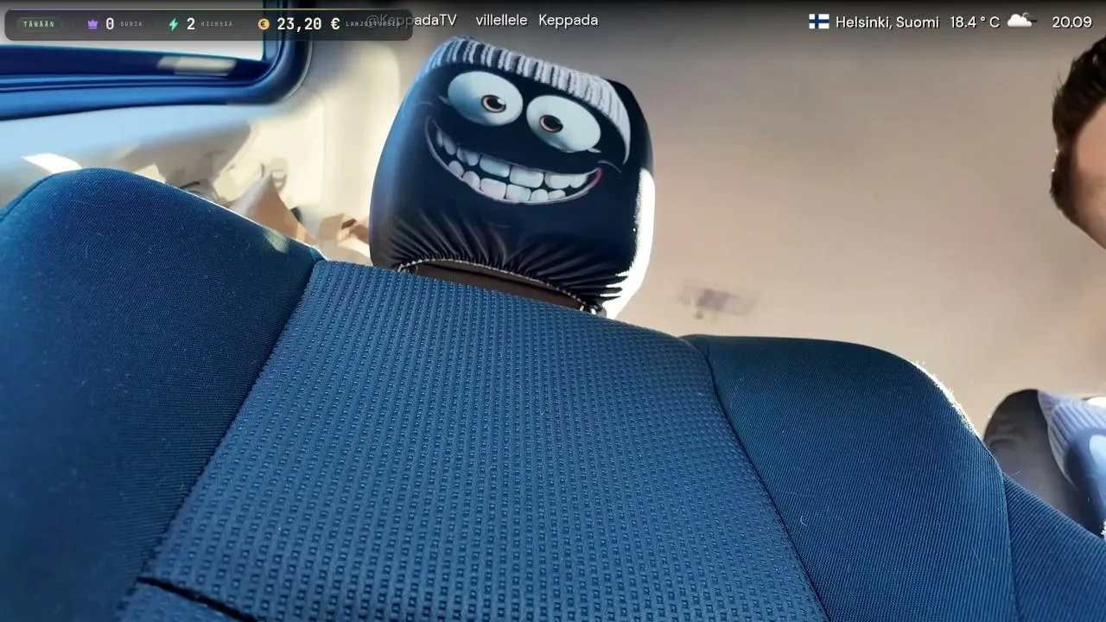Click the green lightning bolt kicks icon
The image size is (1106, 622).
(174, 24)
